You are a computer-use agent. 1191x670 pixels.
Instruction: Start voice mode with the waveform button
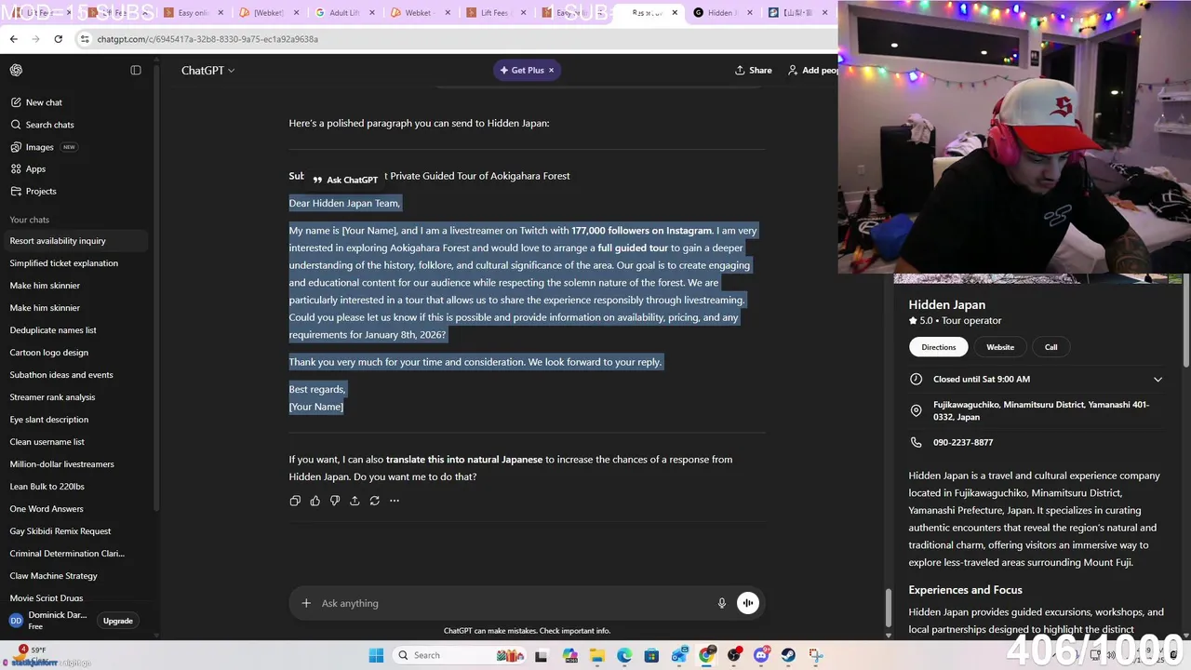click(748, 603)
